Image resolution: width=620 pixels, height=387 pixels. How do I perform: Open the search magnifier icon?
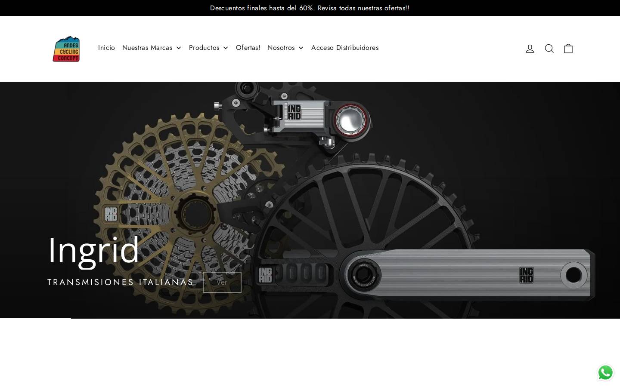(x=549, y=49)
